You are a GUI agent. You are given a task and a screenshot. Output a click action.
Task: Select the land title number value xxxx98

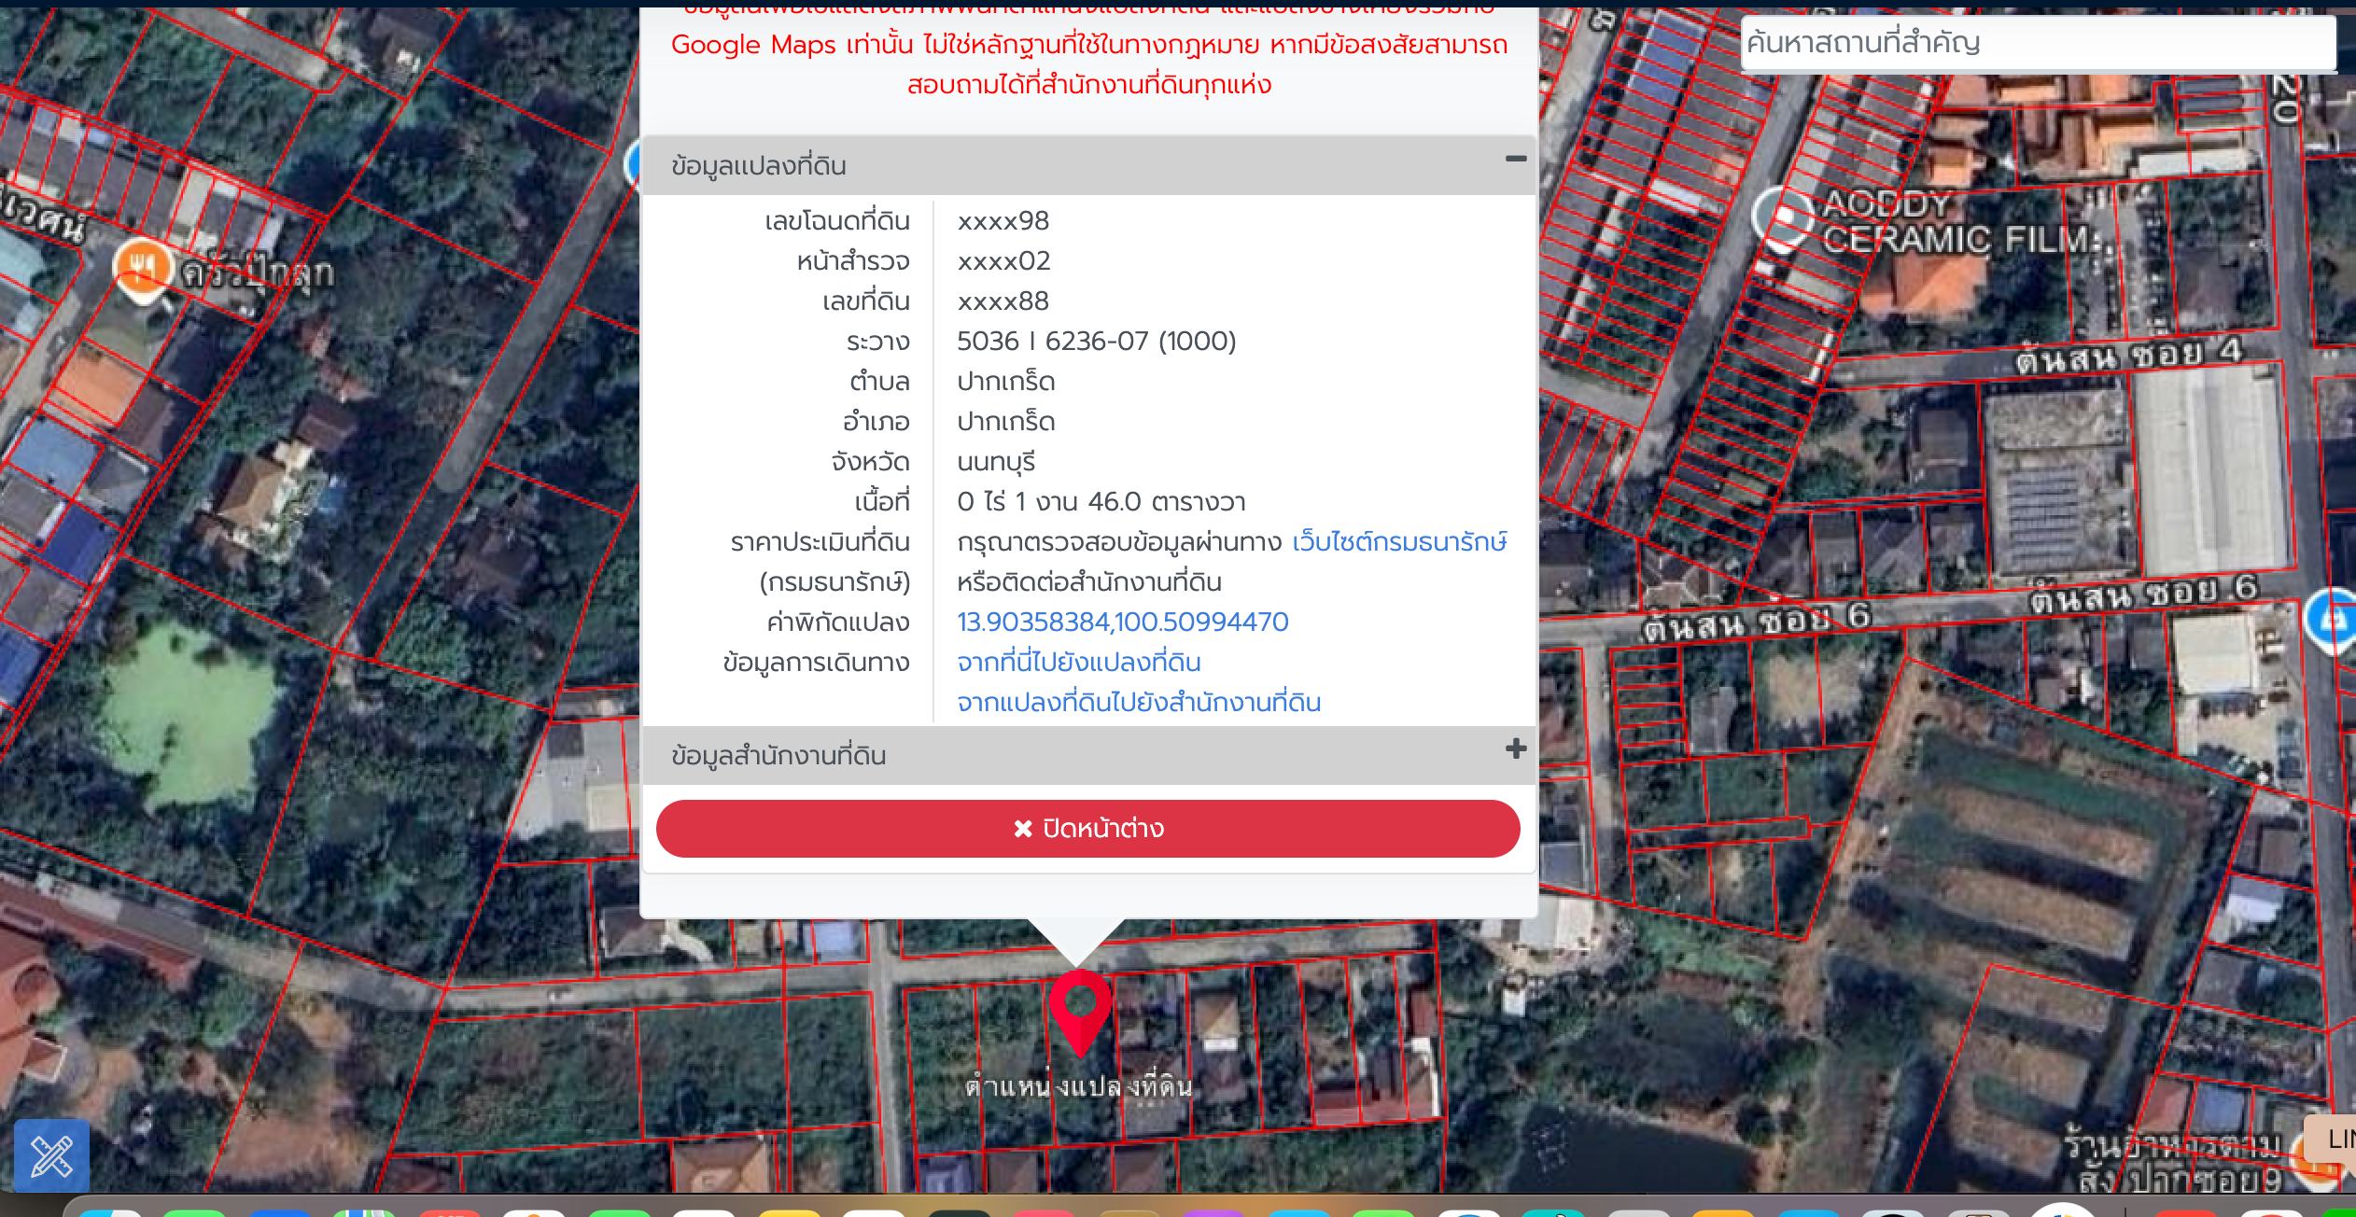click(x=1003, y=221)
